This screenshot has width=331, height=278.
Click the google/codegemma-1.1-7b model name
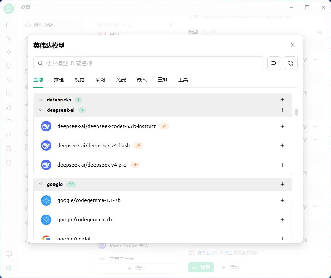(x=89, y=200)
